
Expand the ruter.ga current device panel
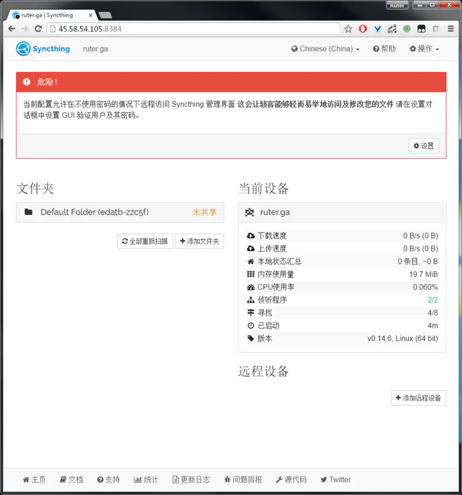[x=342, y=212]
